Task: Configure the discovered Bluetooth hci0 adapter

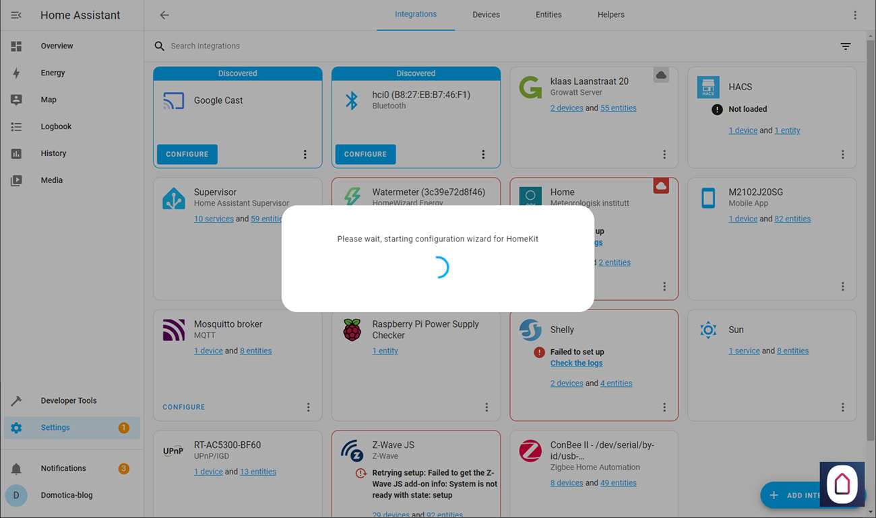Action: (x=365, y=155)
